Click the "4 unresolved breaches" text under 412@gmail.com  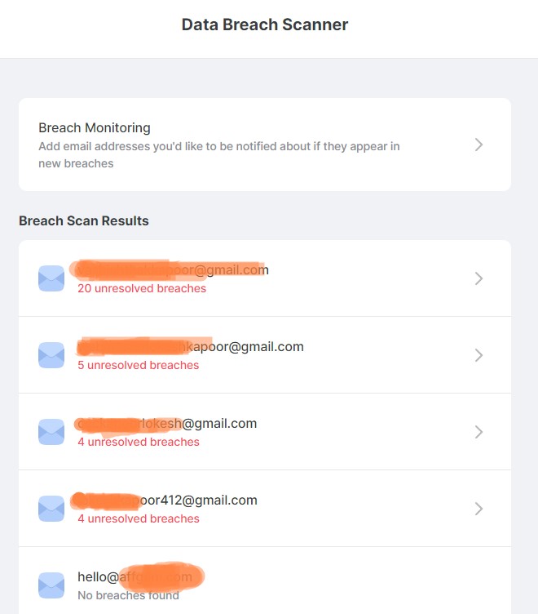click(x=139, y=518)
